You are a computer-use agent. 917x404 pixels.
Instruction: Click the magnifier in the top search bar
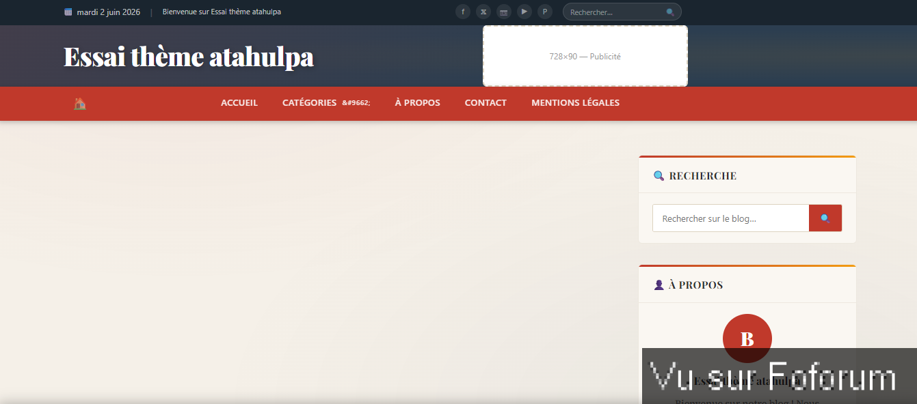click(x=670, y=12)
